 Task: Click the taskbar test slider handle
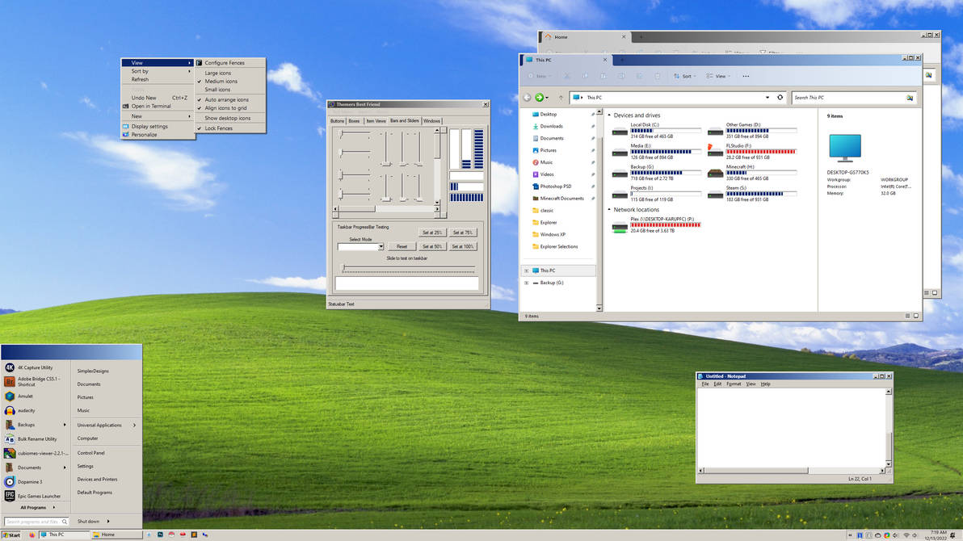click(x=343, y=266)
